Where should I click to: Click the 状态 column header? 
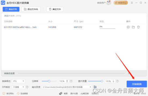tap(102, 21)
